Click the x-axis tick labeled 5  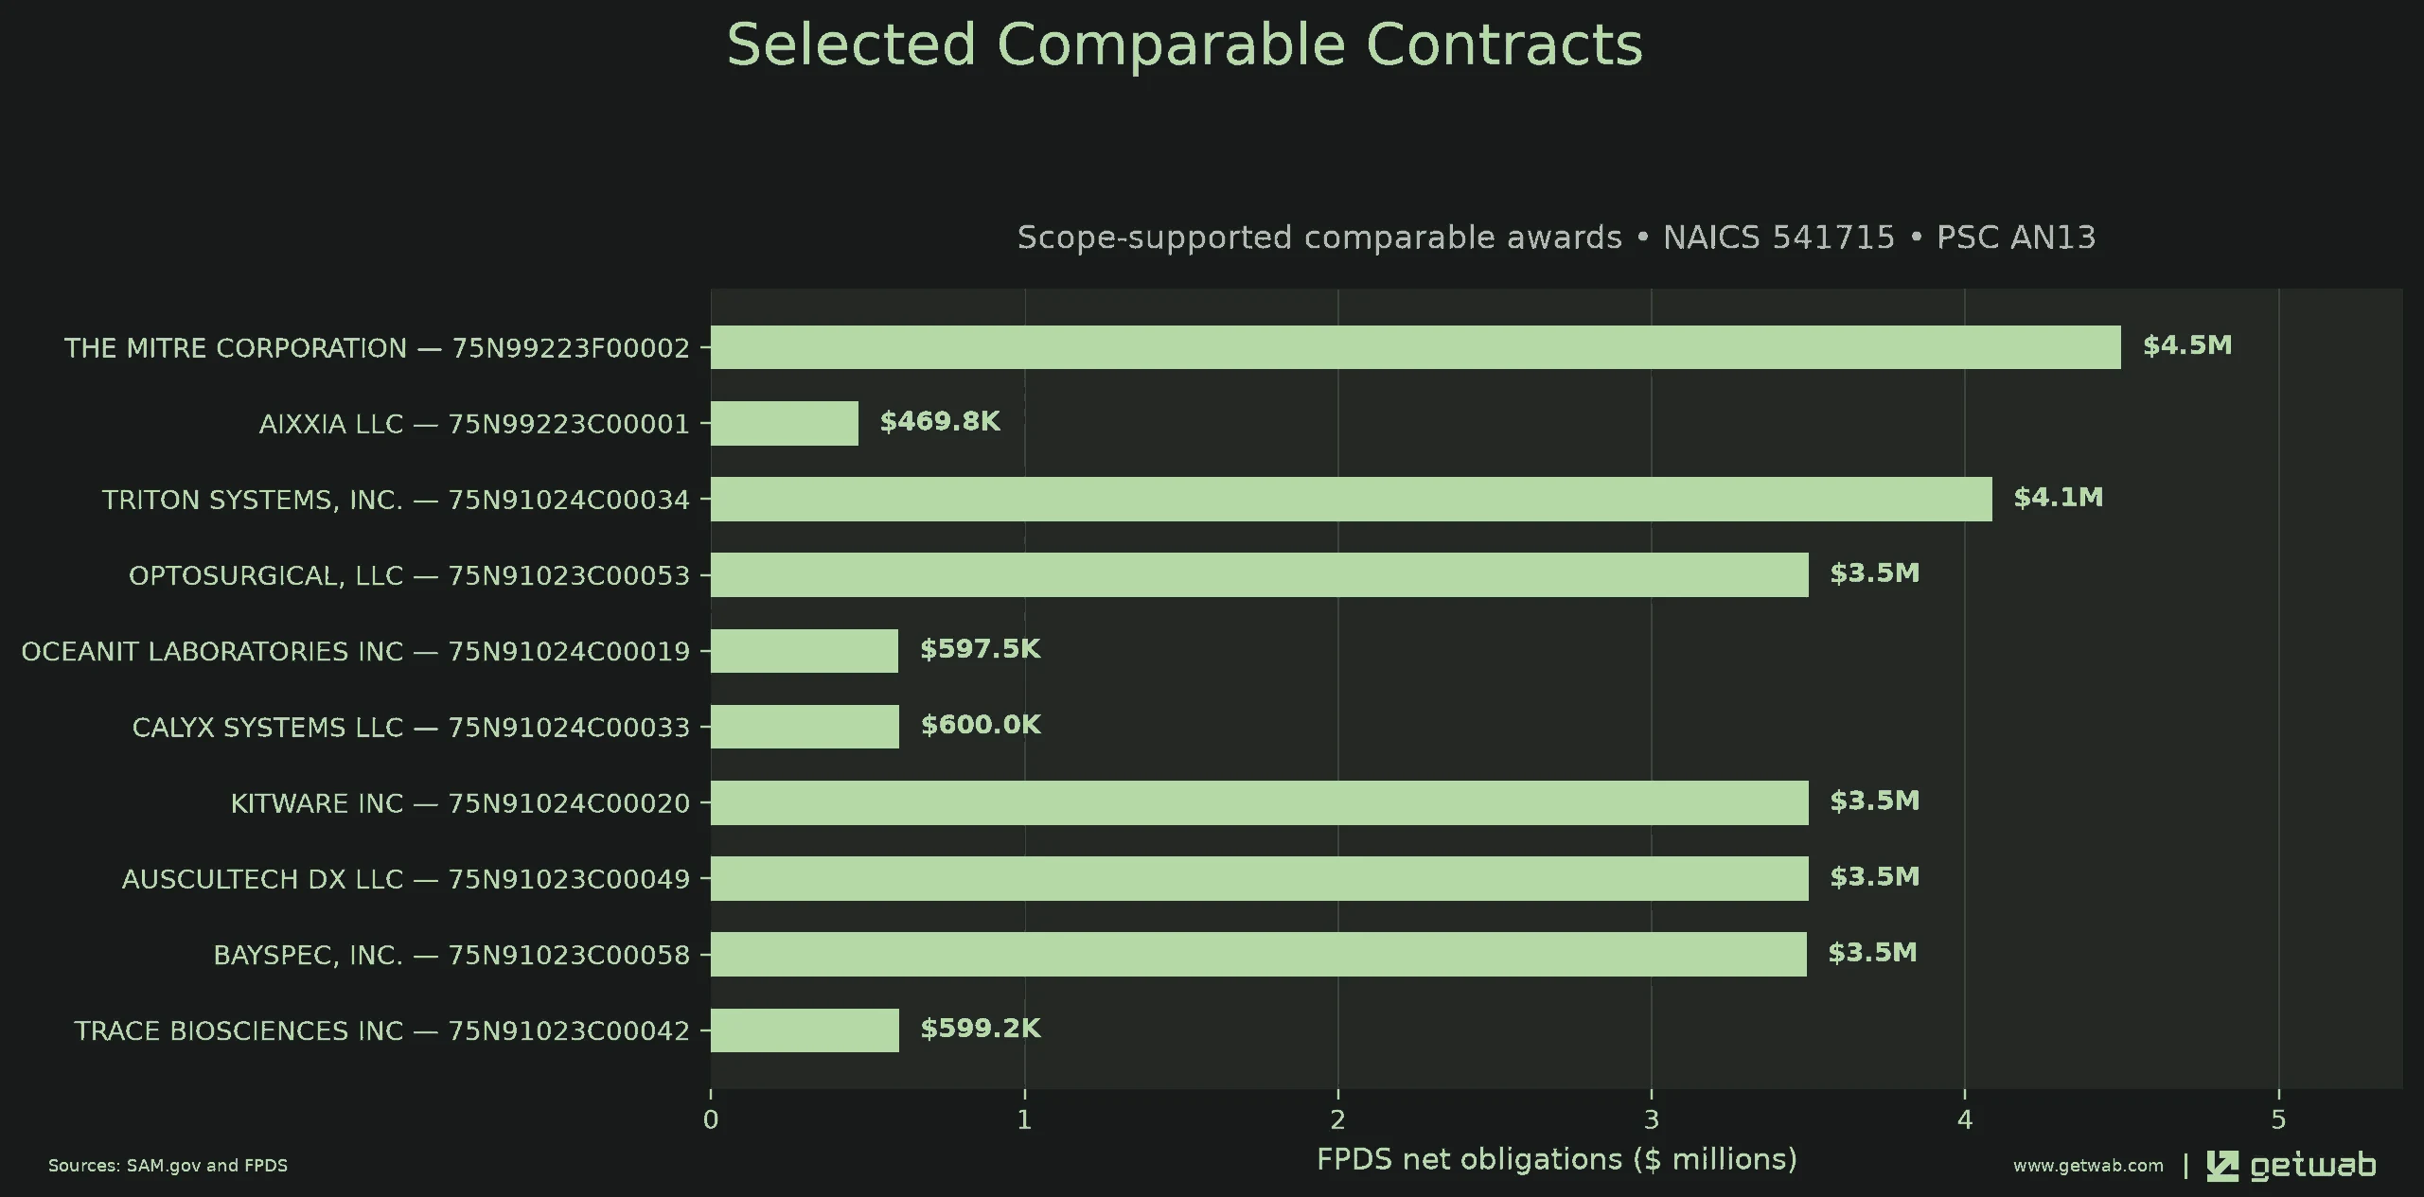coord(2278,1120)
